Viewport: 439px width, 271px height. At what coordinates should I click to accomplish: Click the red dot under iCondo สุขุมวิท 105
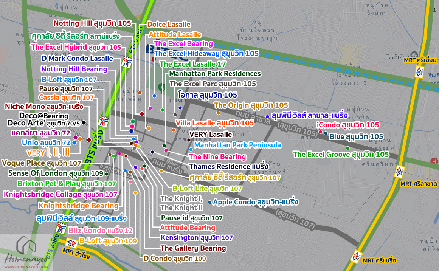coord(320,132)
